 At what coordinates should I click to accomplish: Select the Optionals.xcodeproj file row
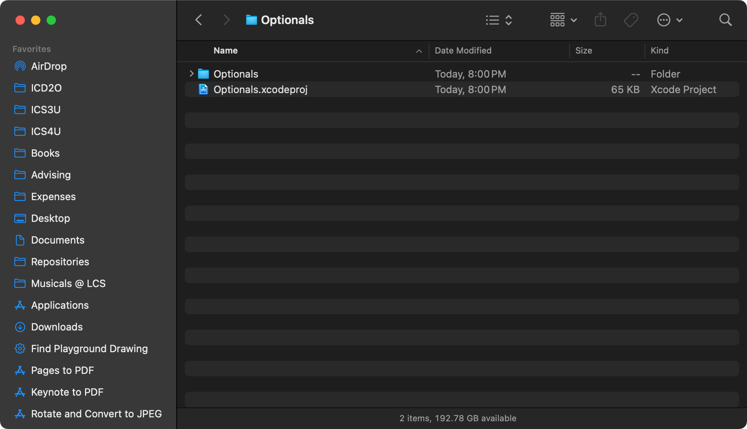[x=261, y=89]
